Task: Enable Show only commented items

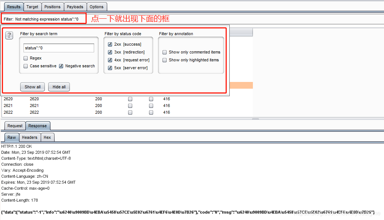Action: coord(165,52)
